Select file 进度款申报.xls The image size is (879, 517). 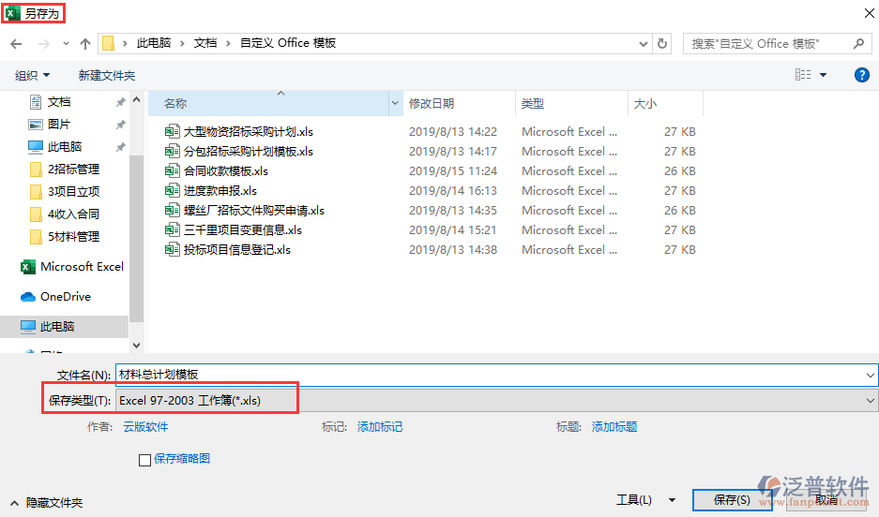[220, 191]
